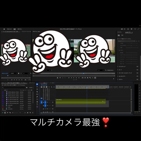Open the プロパティ panel tab
The width and height of the screenshot is (141, 141).
(x=120, y=32)
